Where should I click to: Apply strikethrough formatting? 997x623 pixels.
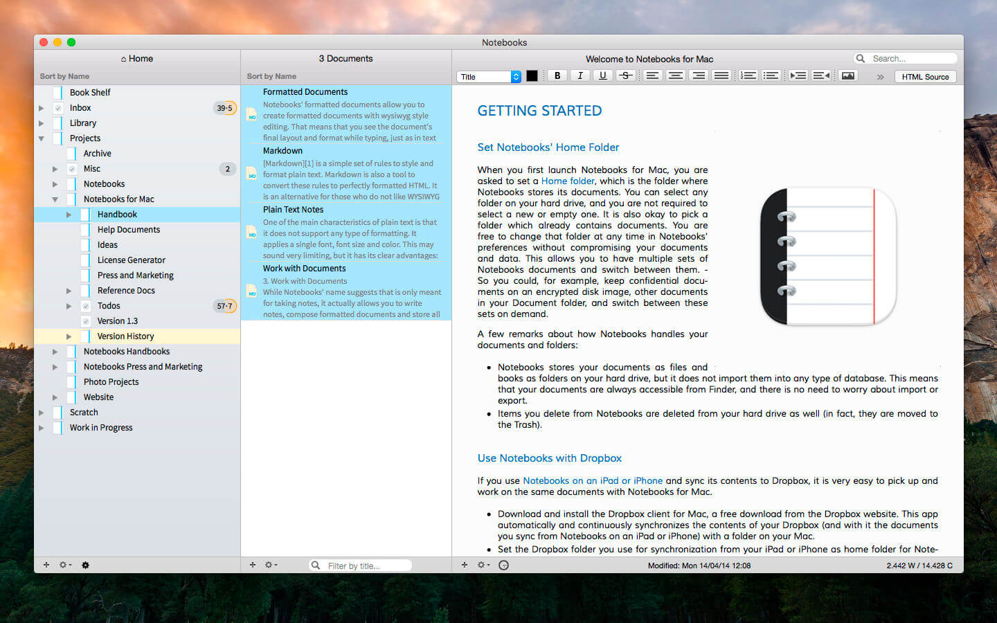click(625, 75)
